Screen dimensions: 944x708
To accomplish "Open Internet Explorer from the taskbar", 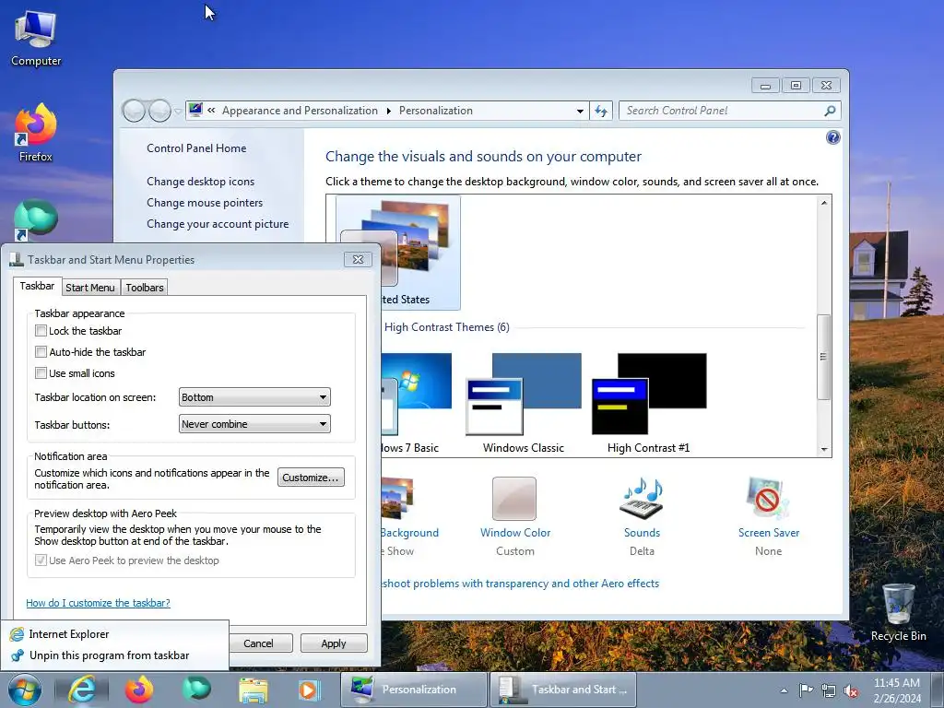I will tap(82, 690).
